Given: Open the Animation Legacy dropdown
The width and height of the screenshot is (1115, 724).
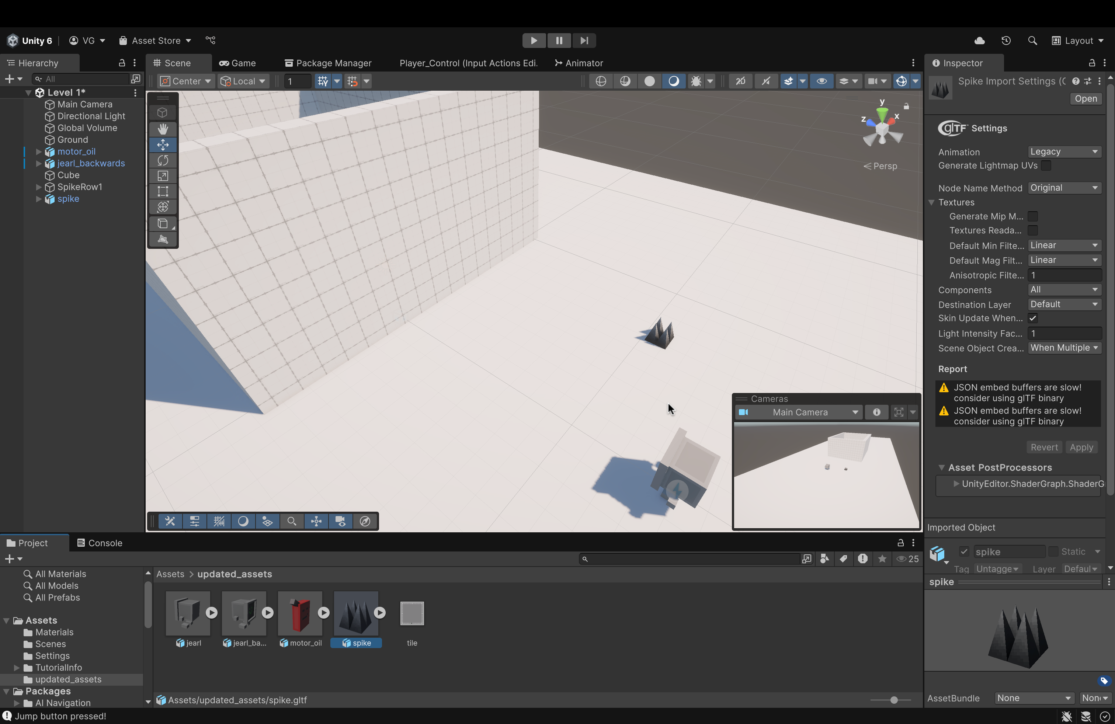Looking at the screenshot, I should pos(1064,152).
